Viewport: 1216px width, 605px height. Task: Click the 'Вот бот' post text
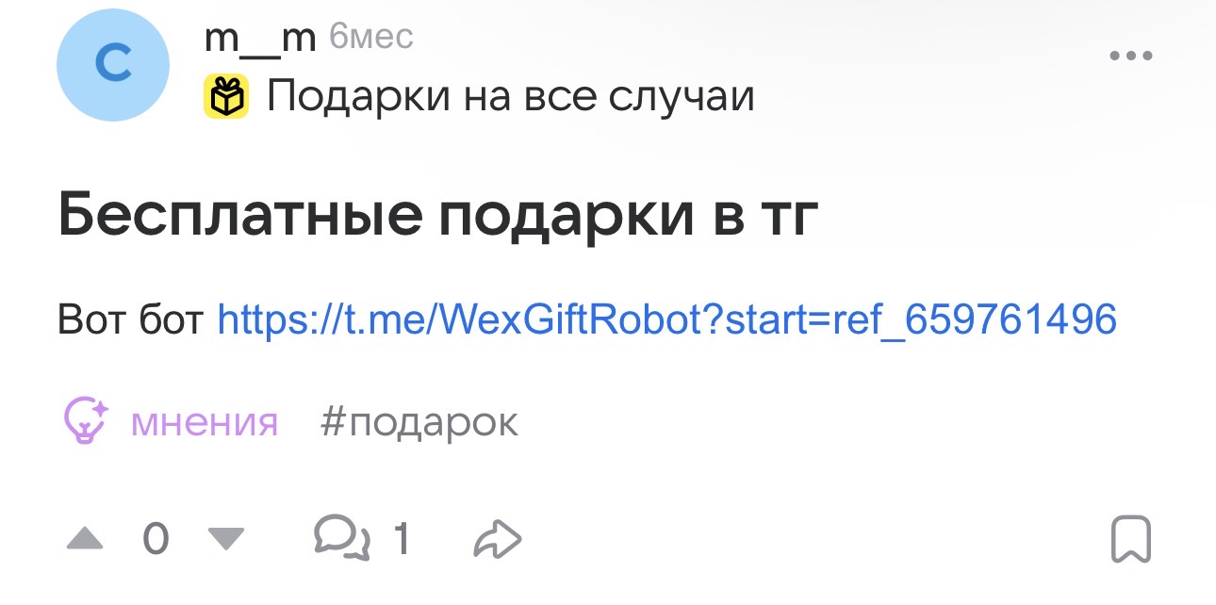coord(131,319)
